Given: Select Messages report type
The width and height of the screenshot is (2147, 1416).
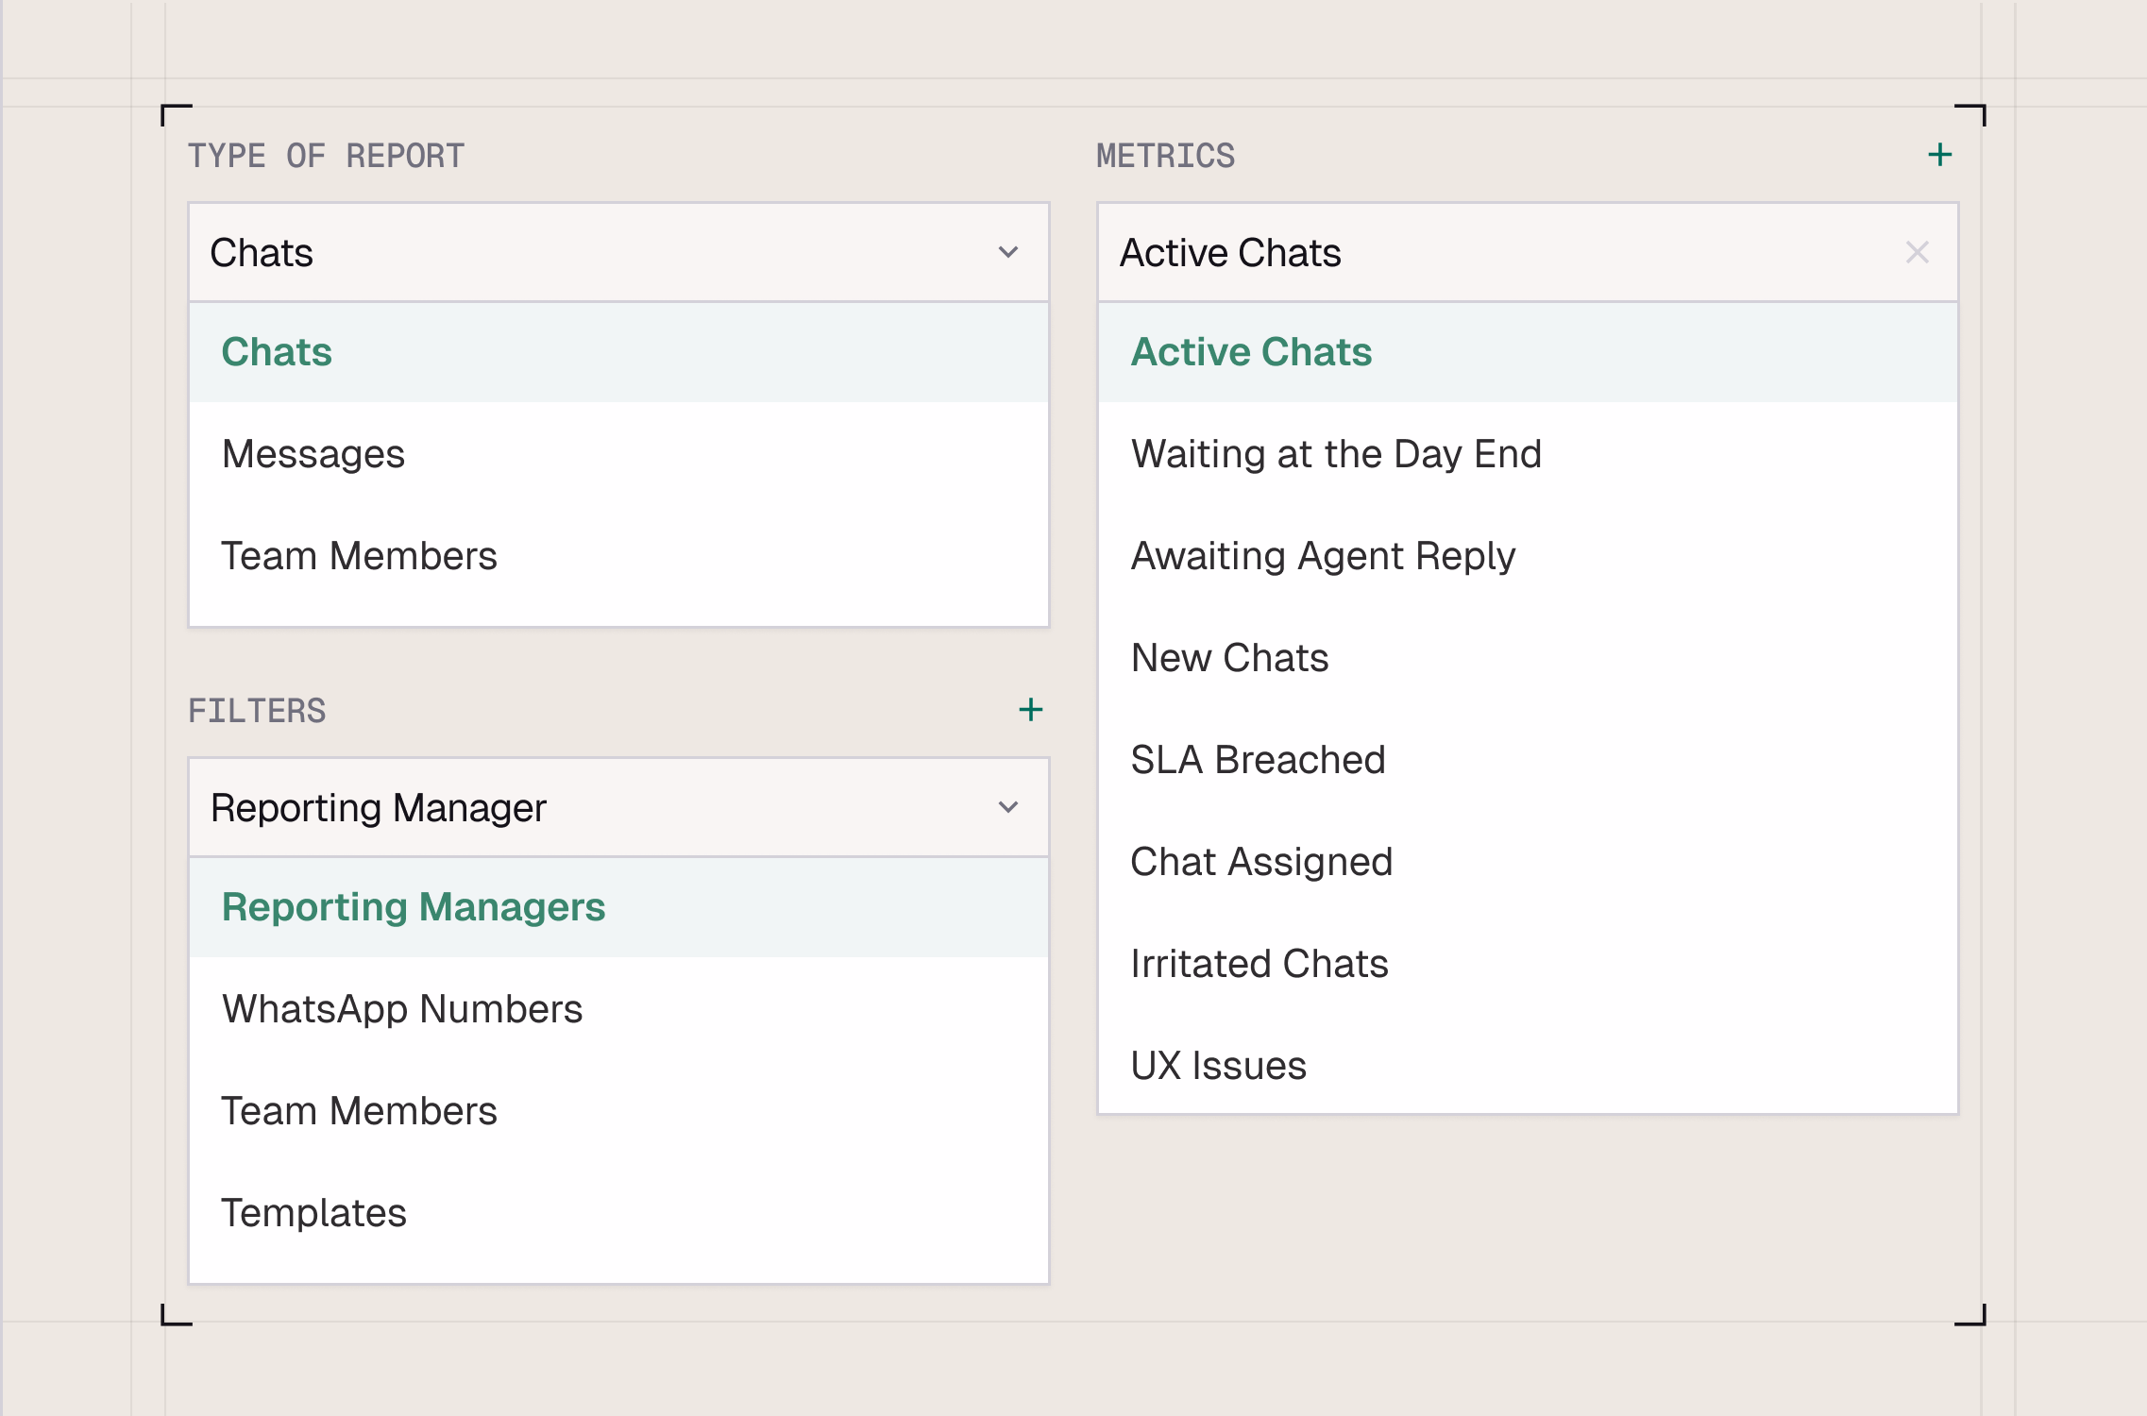Looking at the screenshot, I should tap(313, 454).
